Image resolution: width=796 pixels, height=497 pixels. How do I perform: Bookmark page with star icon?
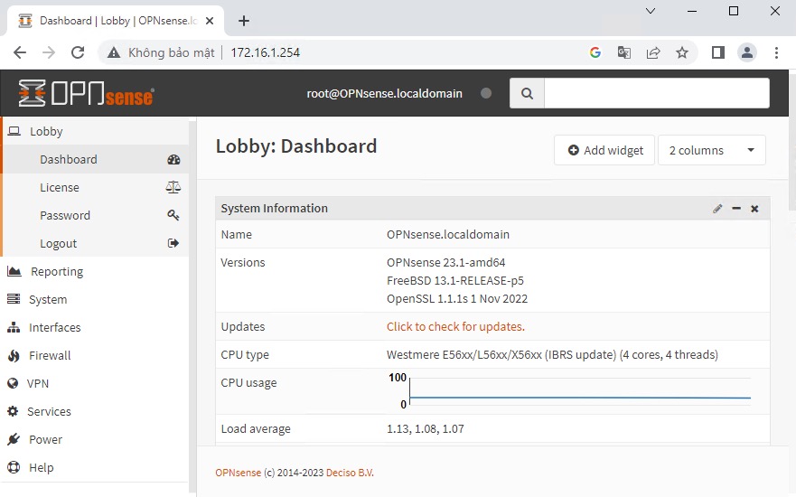tap(682, 52)
